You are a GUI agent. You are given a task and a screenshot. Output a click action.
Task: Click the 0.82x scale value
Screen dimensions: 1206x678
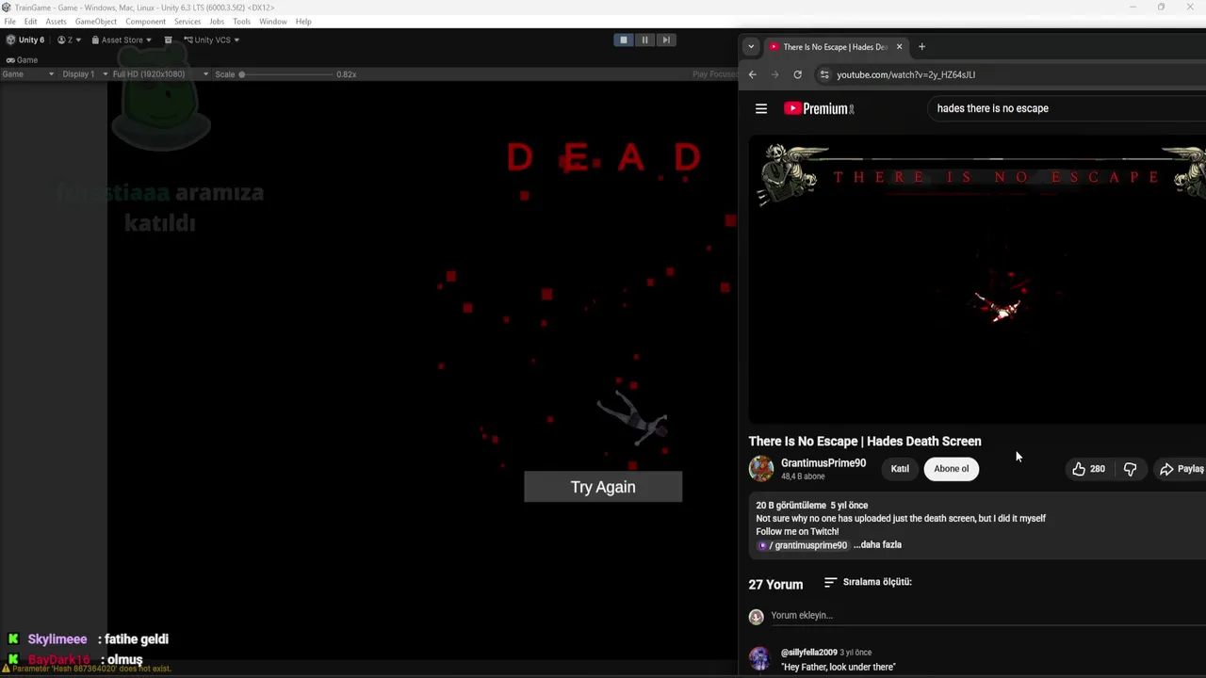(x=346, y=74)
